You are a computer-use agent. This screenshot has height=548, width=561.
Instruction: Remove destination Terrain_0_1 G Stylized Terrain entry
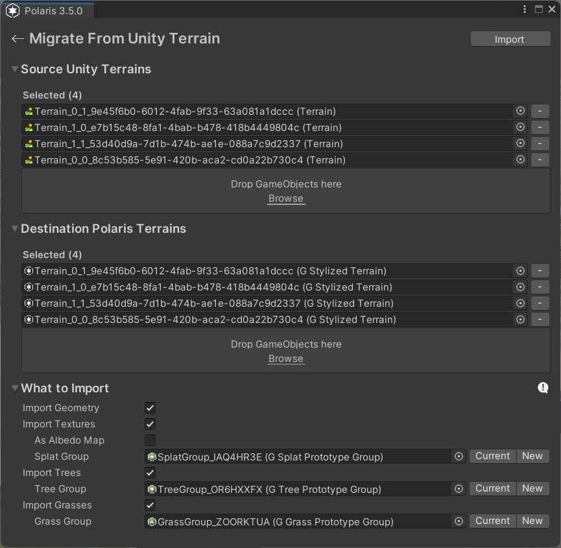(540, 271)
